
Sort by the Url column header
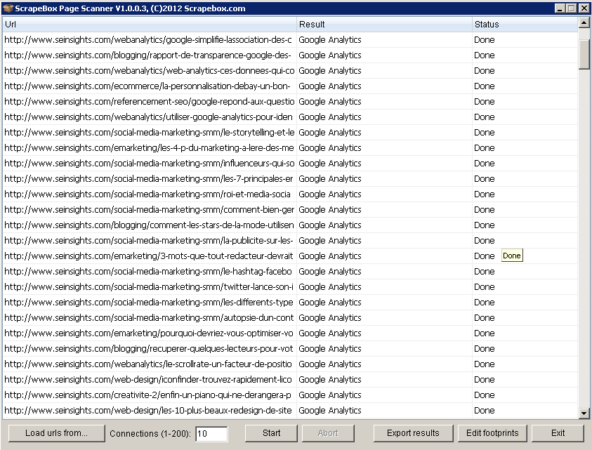149,24
